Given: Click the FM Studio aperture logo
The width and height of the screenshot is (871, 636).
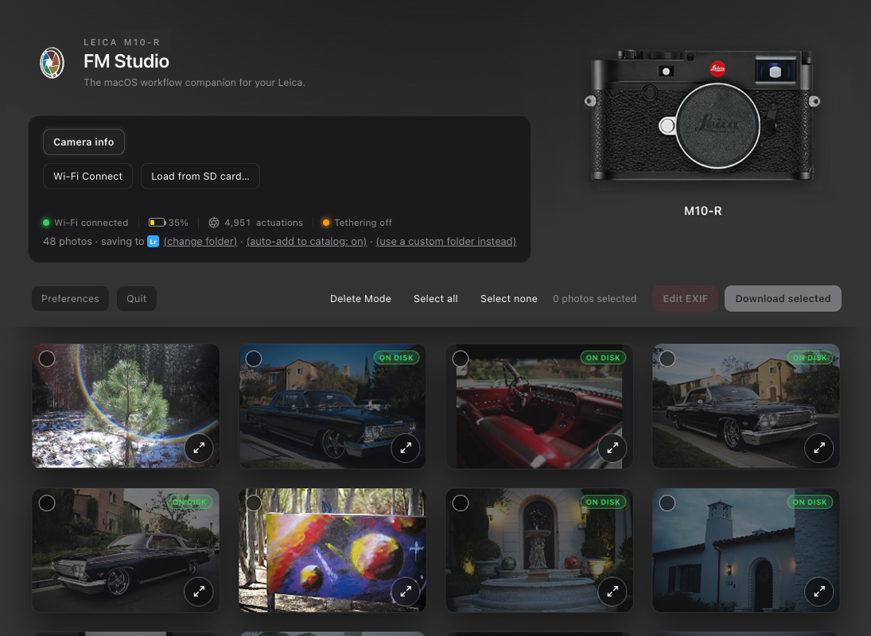Looking at the screenshot, I should 52,63.
